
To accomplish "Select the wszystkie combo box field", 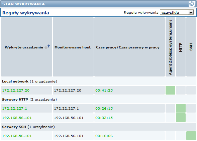I will click(177, 12).
